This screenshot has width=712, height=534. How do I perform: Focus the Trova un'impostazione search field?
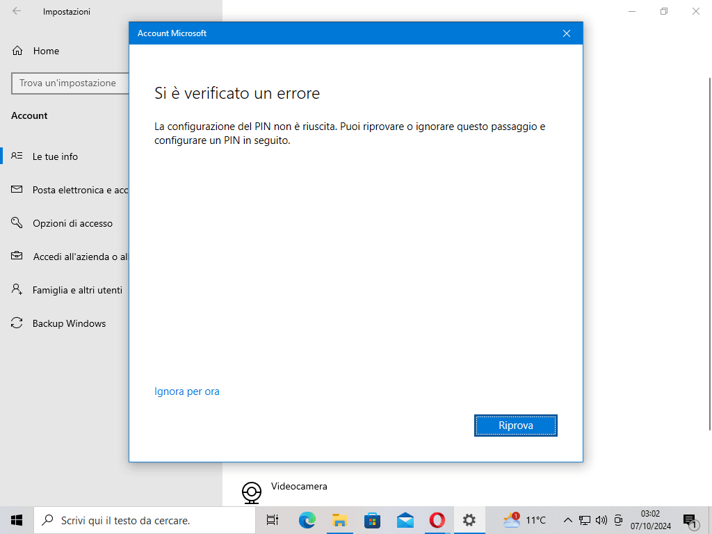pos(70,83)
